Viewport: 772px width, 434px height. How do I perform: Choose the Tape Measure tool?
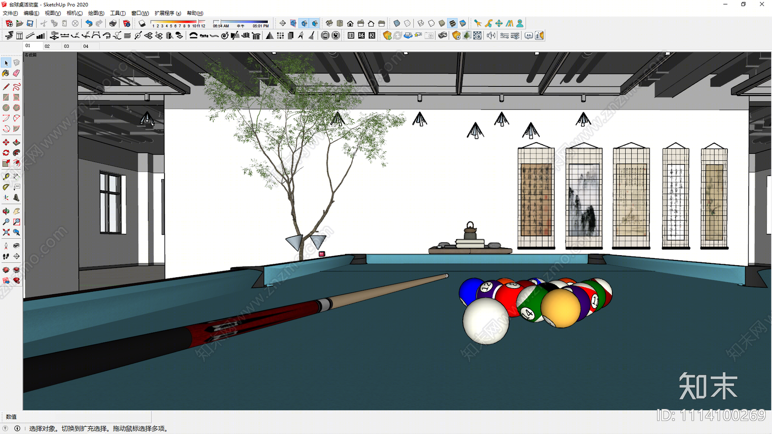(x=6, y=176)
